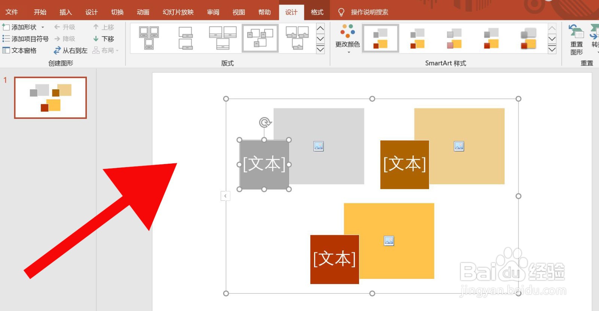Select the third layout in 版式 gallery
The height and width of the screenshot is (311, 599).
pyautogui.click(x=223, y=38)
